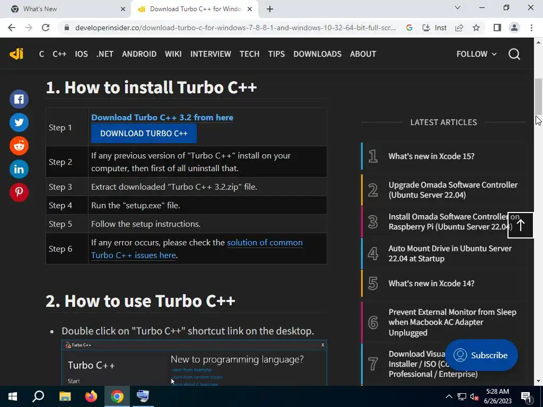Click the Subscribe button
Screen dimensions: 543x407
pos(481,355)
